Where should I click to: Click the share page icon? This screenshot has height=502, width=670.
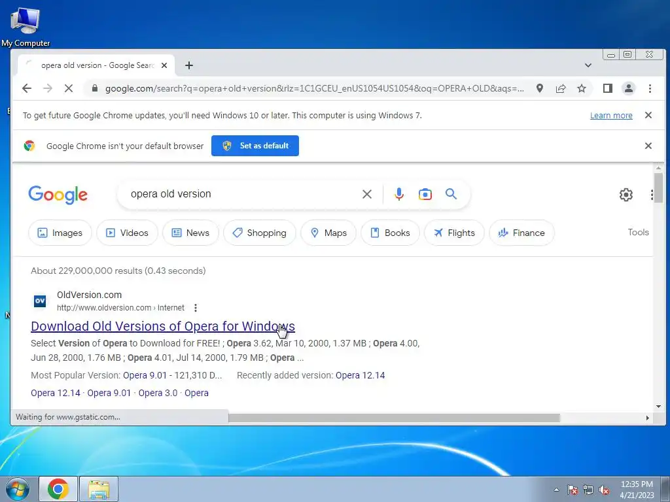pos(561,88)
